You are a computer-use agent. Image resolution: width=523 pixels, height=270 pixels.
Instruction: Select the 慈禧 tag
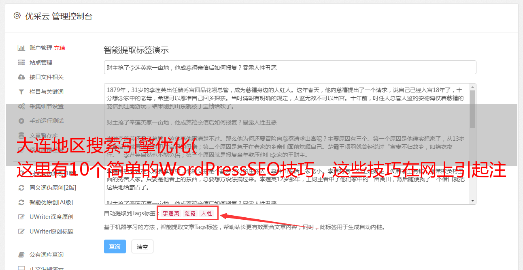click(190, 213)
